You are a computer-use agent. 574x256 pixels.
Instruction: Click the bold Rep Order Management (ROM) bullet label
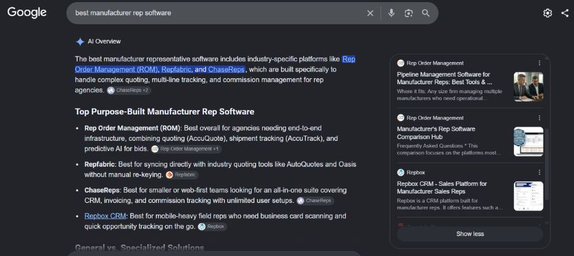tap(132, 128)
